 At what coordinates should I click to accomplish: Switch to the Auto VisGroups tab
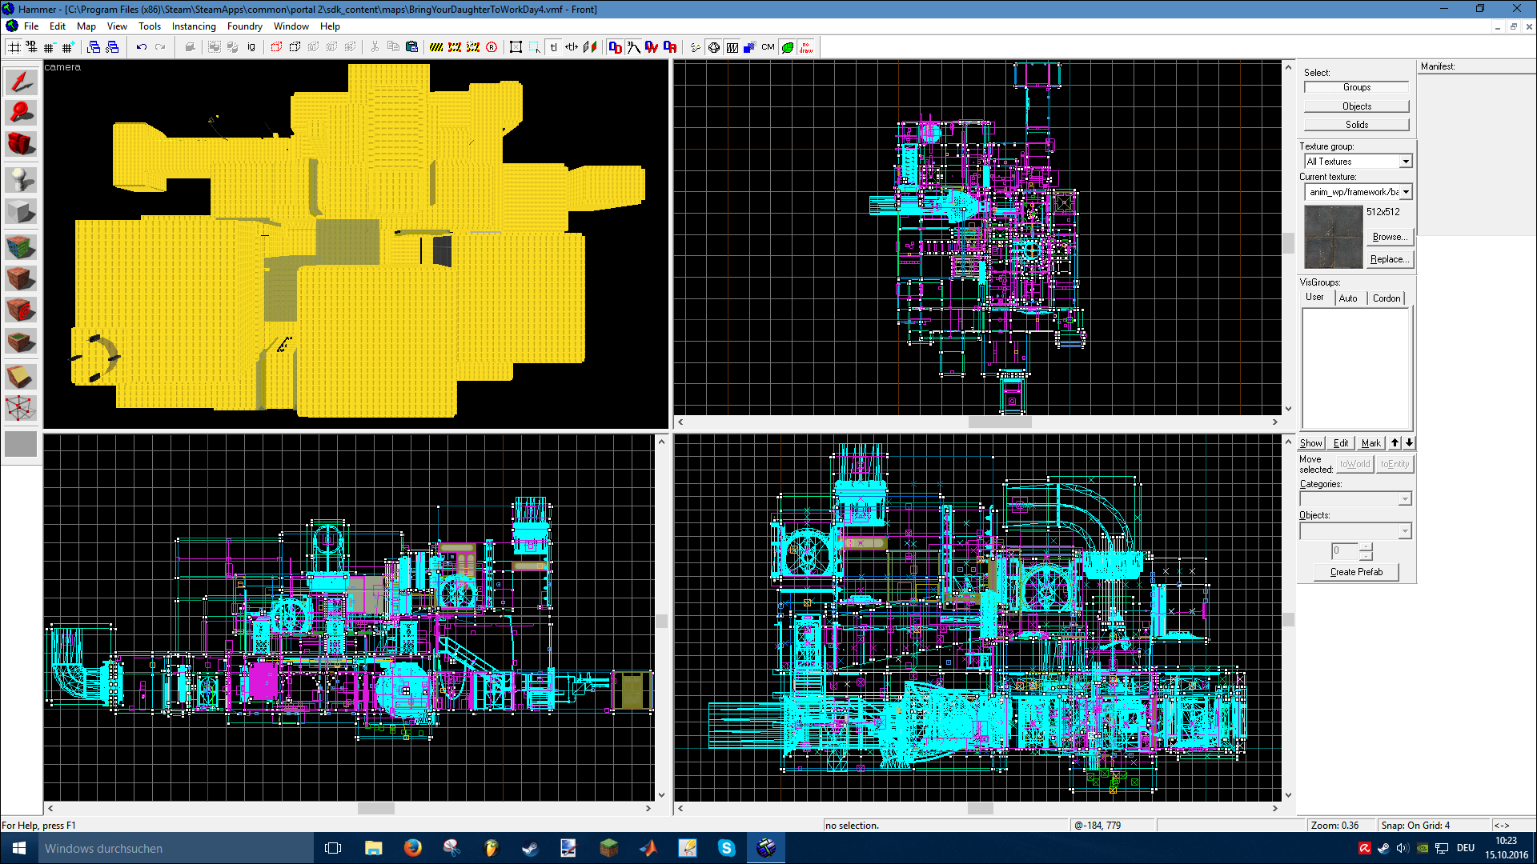point(1348,298)
